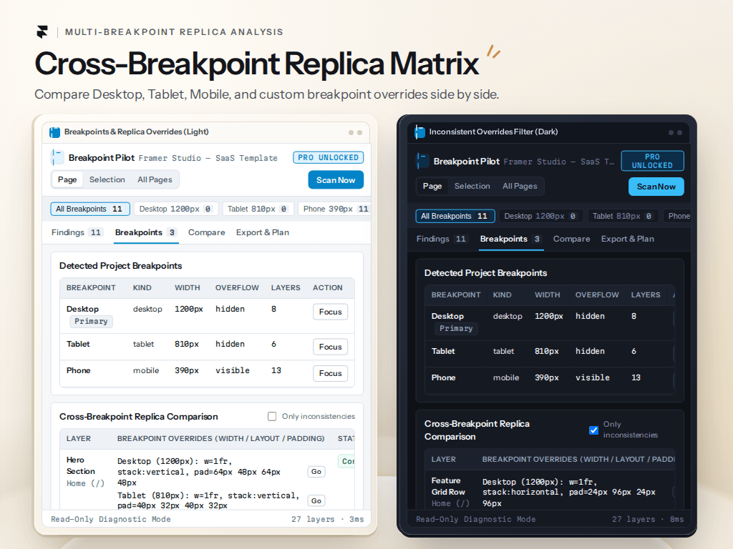
Task: Select Page scope in the Light panel
Action: (67, 179)
